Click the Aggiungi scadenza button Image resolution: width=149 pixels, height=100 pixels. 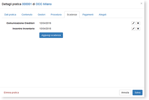[51, 35]
